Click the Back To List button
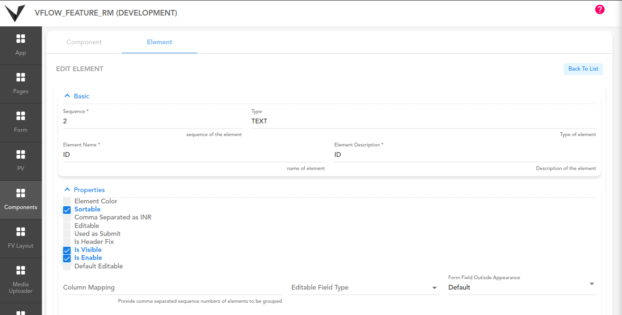 point(583,69)
